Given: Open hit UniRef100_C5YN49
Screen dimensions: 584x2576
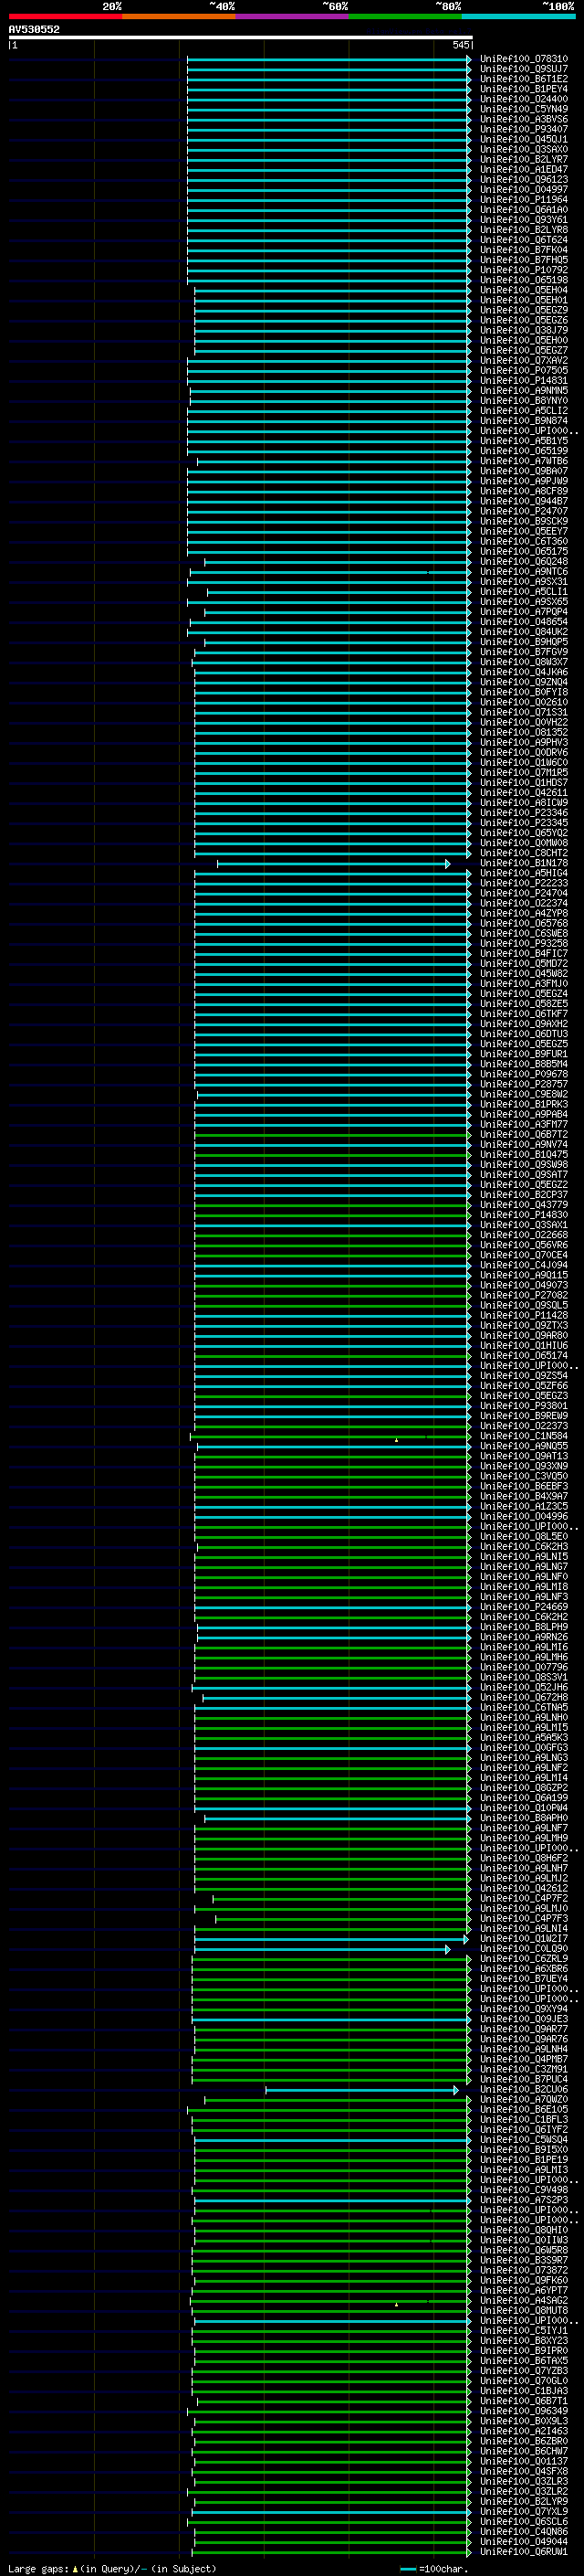Looking at the screenshot, I should (x=524, y=109).
